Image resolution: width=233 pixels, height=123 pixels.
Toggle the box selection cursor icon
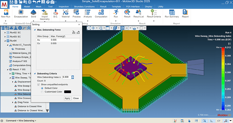tap(205, 121)
